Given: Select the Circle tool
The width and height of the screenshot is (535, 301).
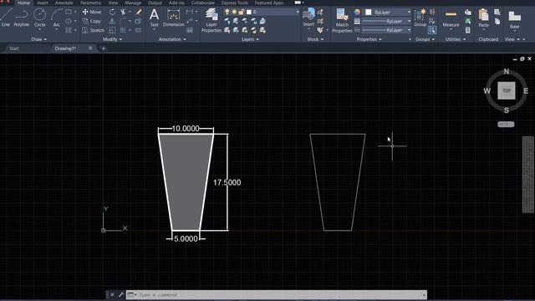Looking at the screenshot, I should [x=39, y=18].
